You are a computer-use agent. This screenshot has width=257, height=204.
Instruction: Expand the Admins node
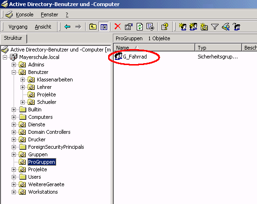pyautogui.click(x=14, y=65)
